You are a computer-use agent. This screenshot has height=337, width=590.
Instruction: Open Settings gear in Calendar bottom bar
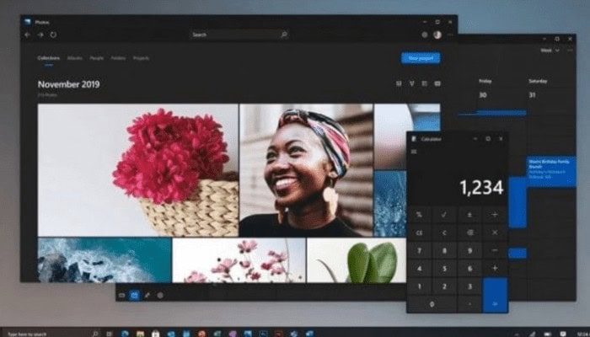[x=160, y=295]
